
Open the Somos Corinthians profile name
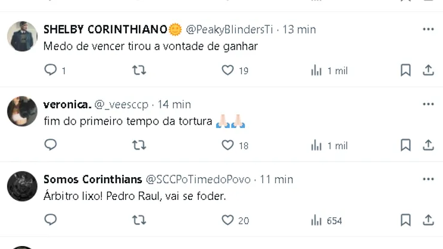(93, 179)
